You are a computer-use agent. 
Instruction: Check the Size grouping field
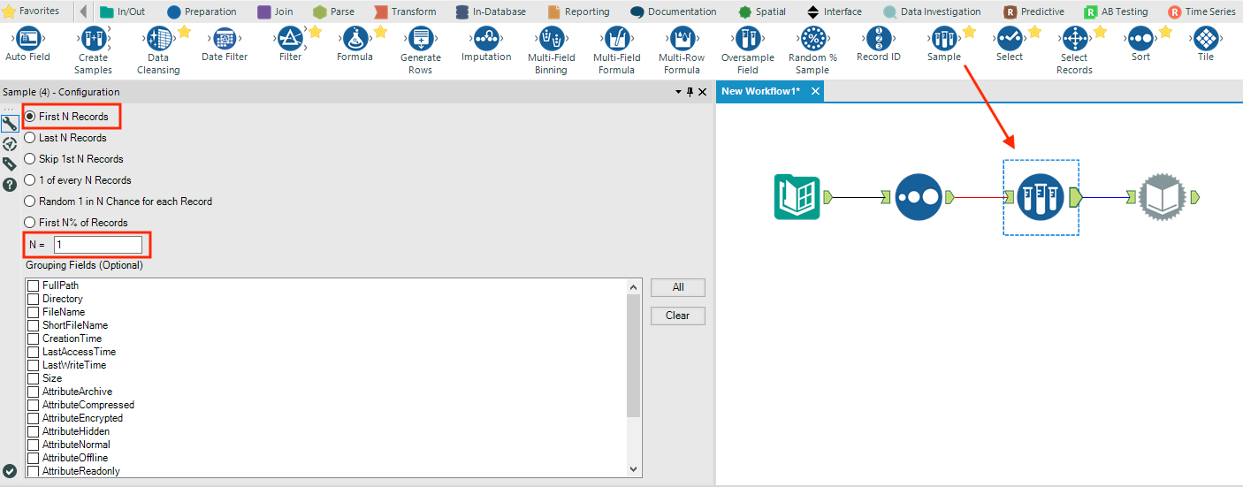pos(34,379)
